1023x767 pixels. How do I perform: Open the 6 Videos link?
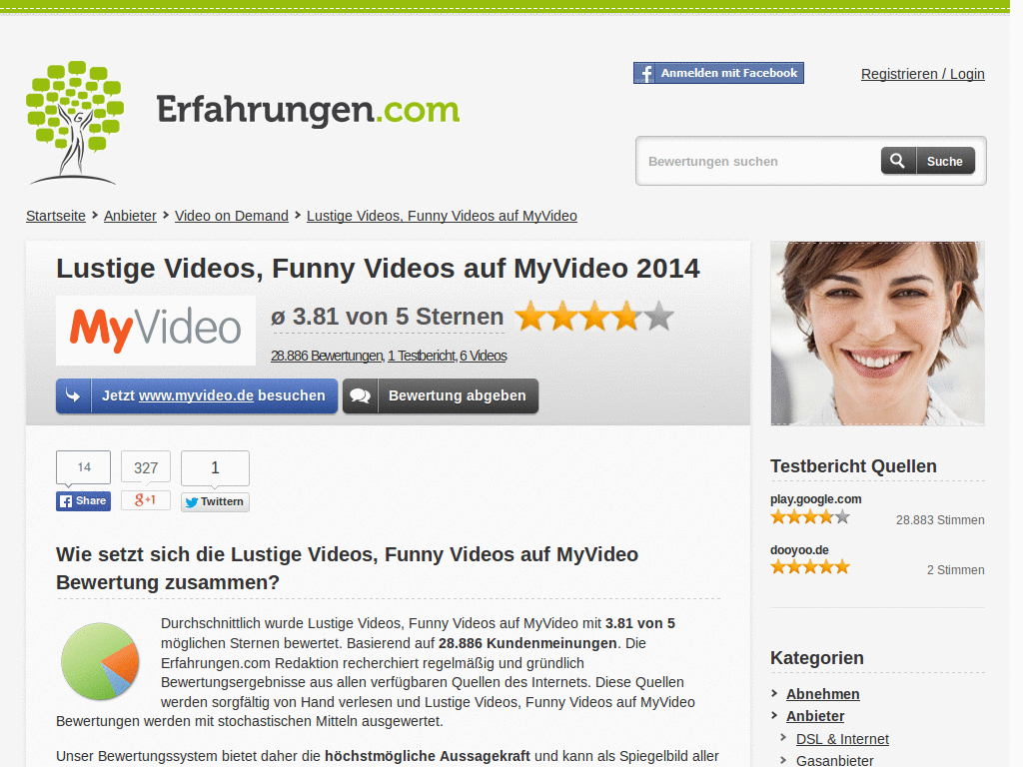tap(483, 357)
